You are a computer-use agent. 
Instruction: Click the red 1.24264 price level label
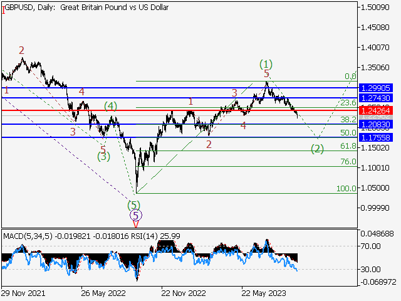tap(376, 110)
